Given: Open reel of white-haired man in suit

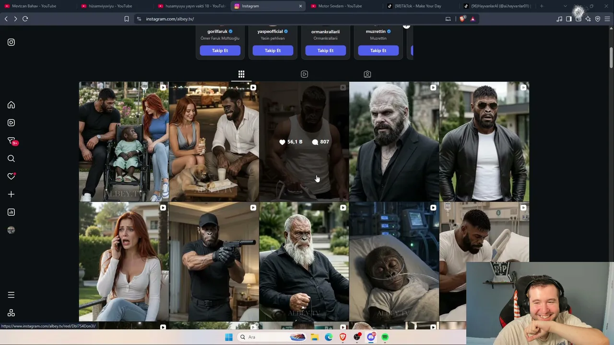Looking at the screenshot, I should tap(394, 141).
